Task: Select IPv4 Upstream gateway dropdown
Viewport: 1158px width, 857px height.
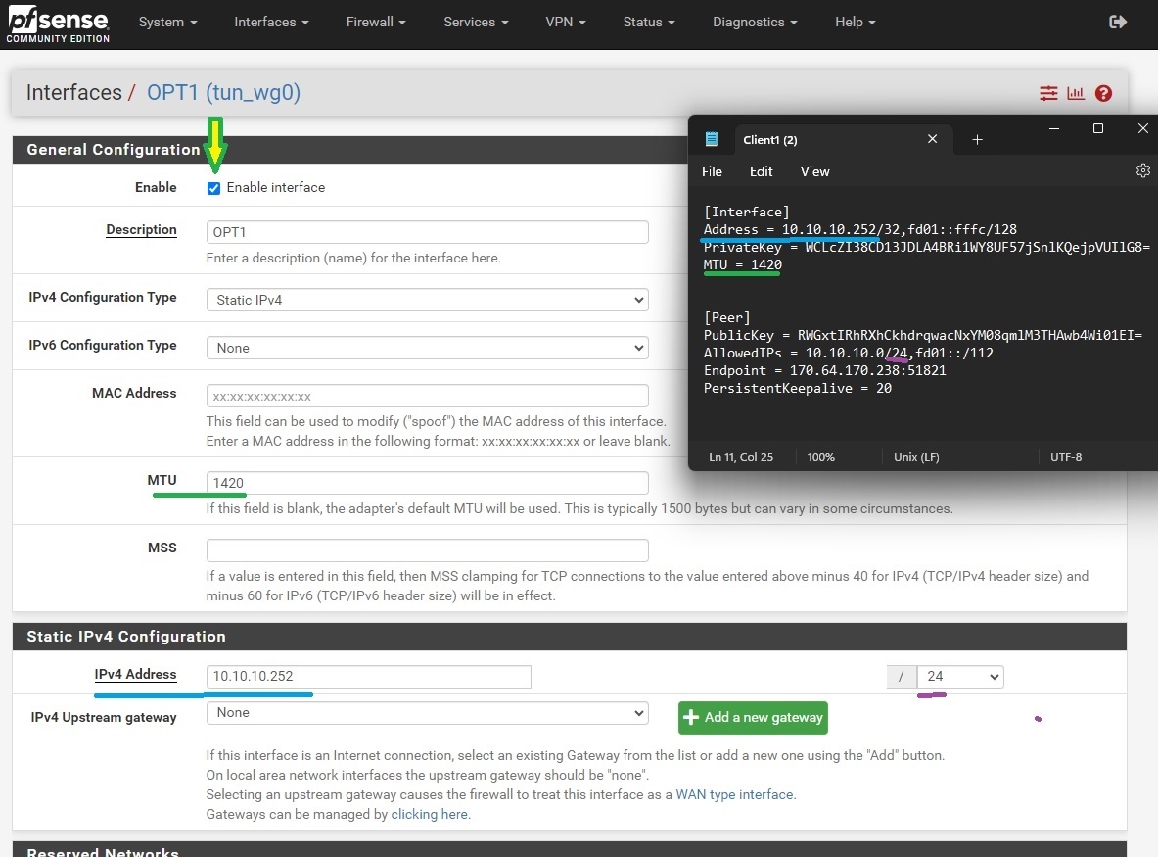Action: coord(427,713)
